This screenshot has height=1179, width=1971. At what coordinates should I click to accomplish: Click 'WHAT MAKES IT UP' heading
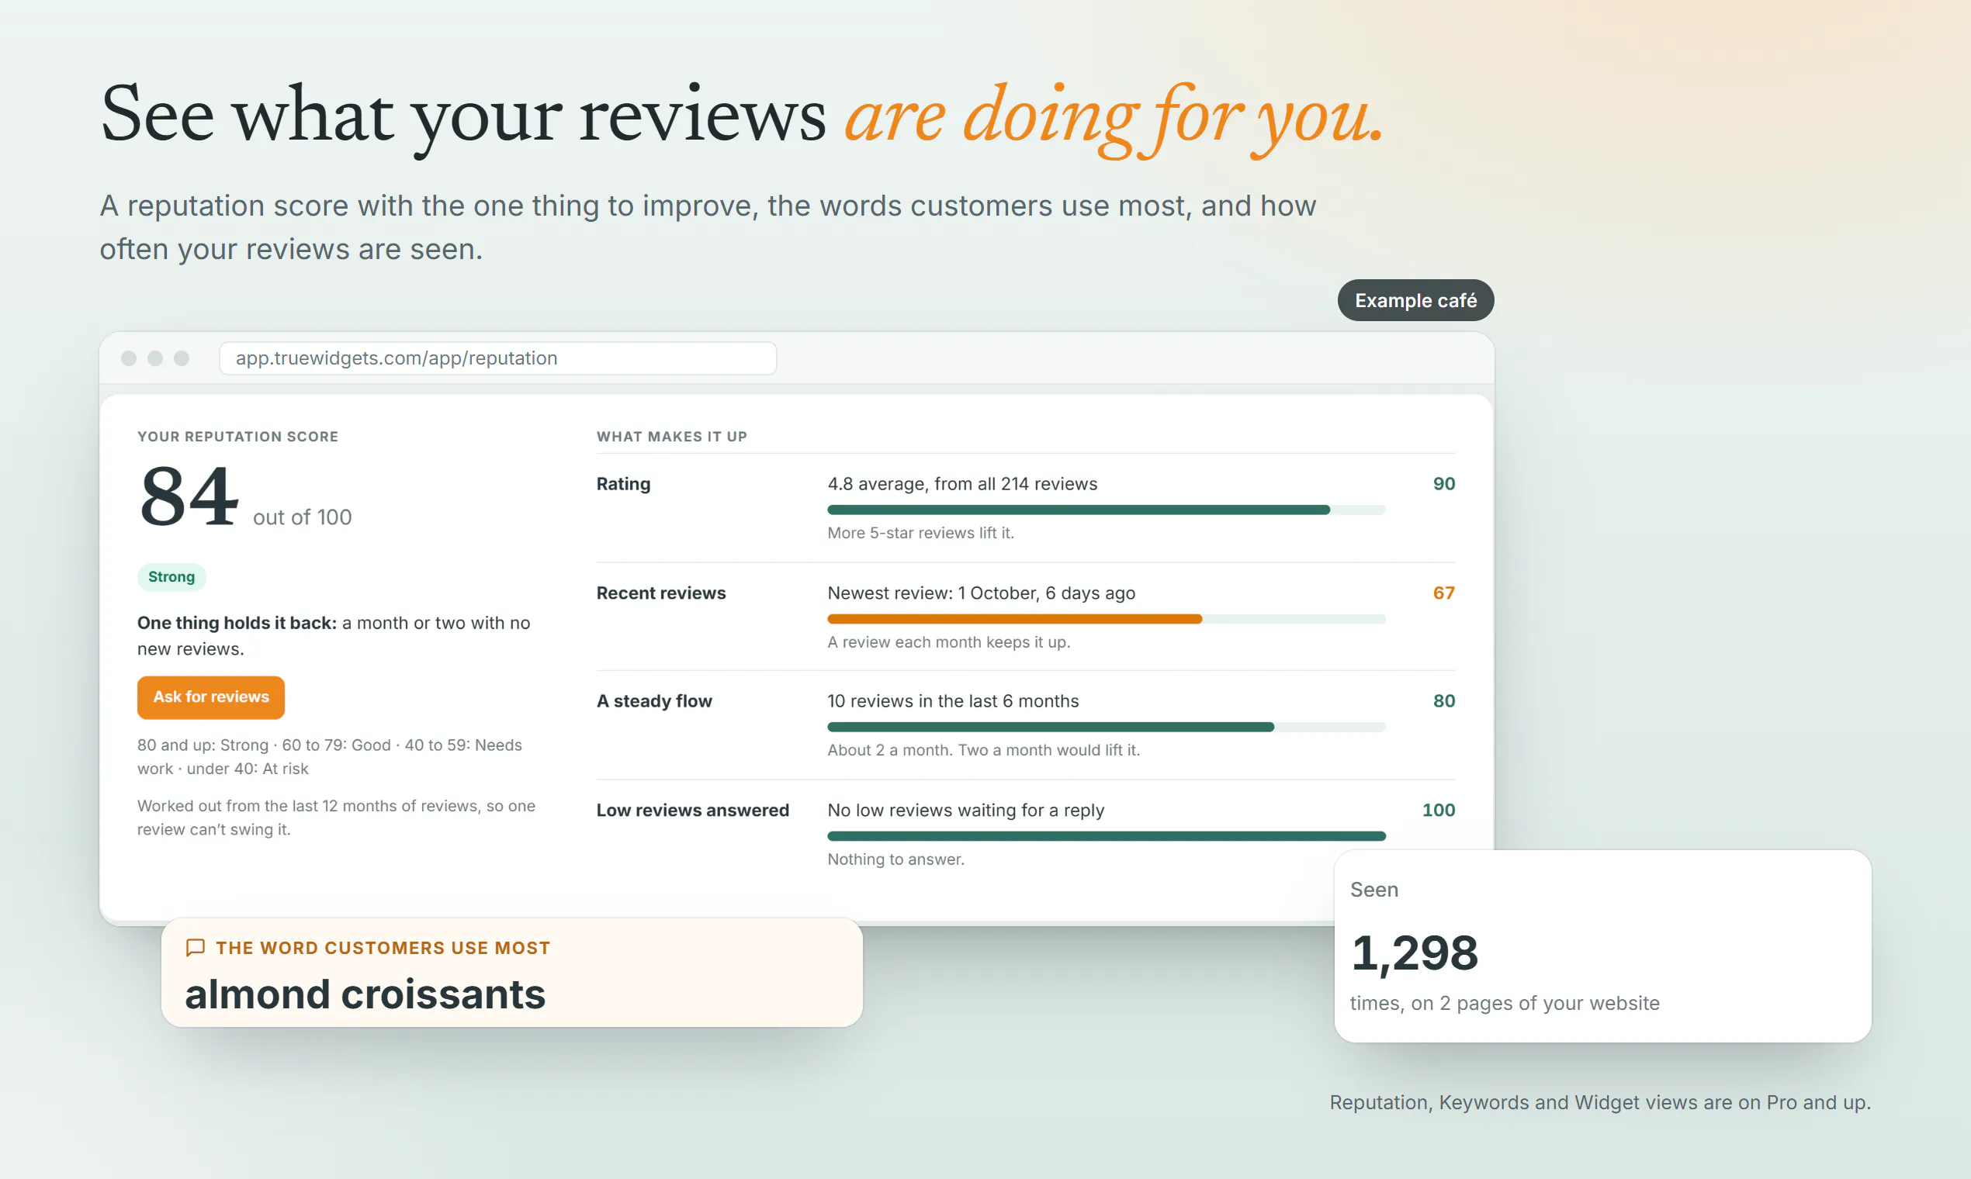(x=671, y=436)
